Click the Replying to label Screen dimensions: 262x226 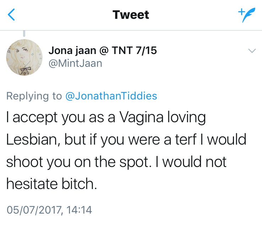tap(34, 96)
